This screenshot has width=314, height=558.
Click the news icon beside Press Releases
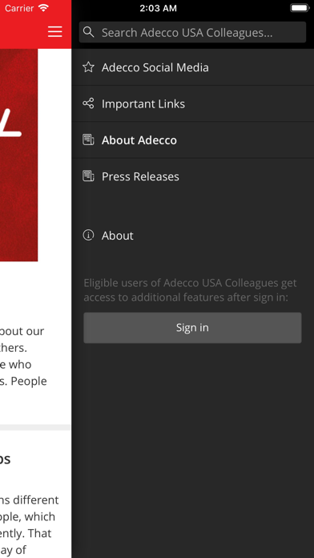point(88,176)
